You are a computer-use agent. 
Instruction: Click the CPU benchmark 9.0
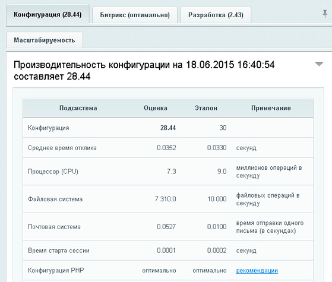(222, 171)
